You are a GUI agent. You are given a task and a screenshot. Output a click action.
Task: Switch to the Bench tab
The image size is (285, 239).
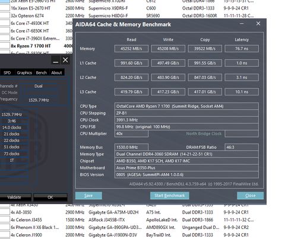pos(42,72)
